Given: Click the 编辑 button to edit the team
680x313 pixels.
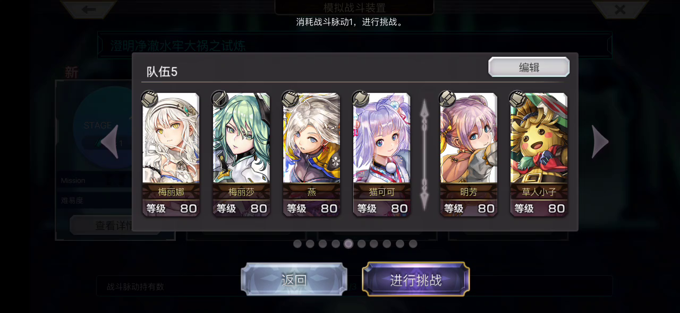Looking at the screenshot, I should click(x=529, y=67).
